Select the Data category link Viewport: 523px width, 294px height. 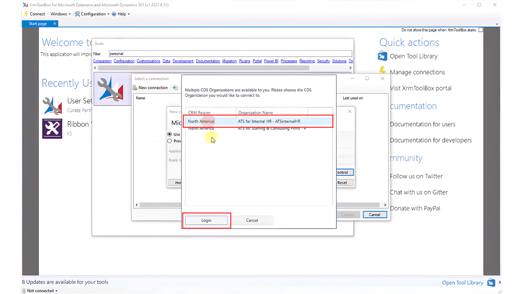[166, 61]
